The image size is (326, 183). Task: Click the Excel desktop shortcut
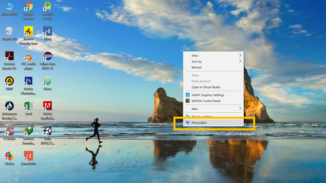tap(28, 106)
